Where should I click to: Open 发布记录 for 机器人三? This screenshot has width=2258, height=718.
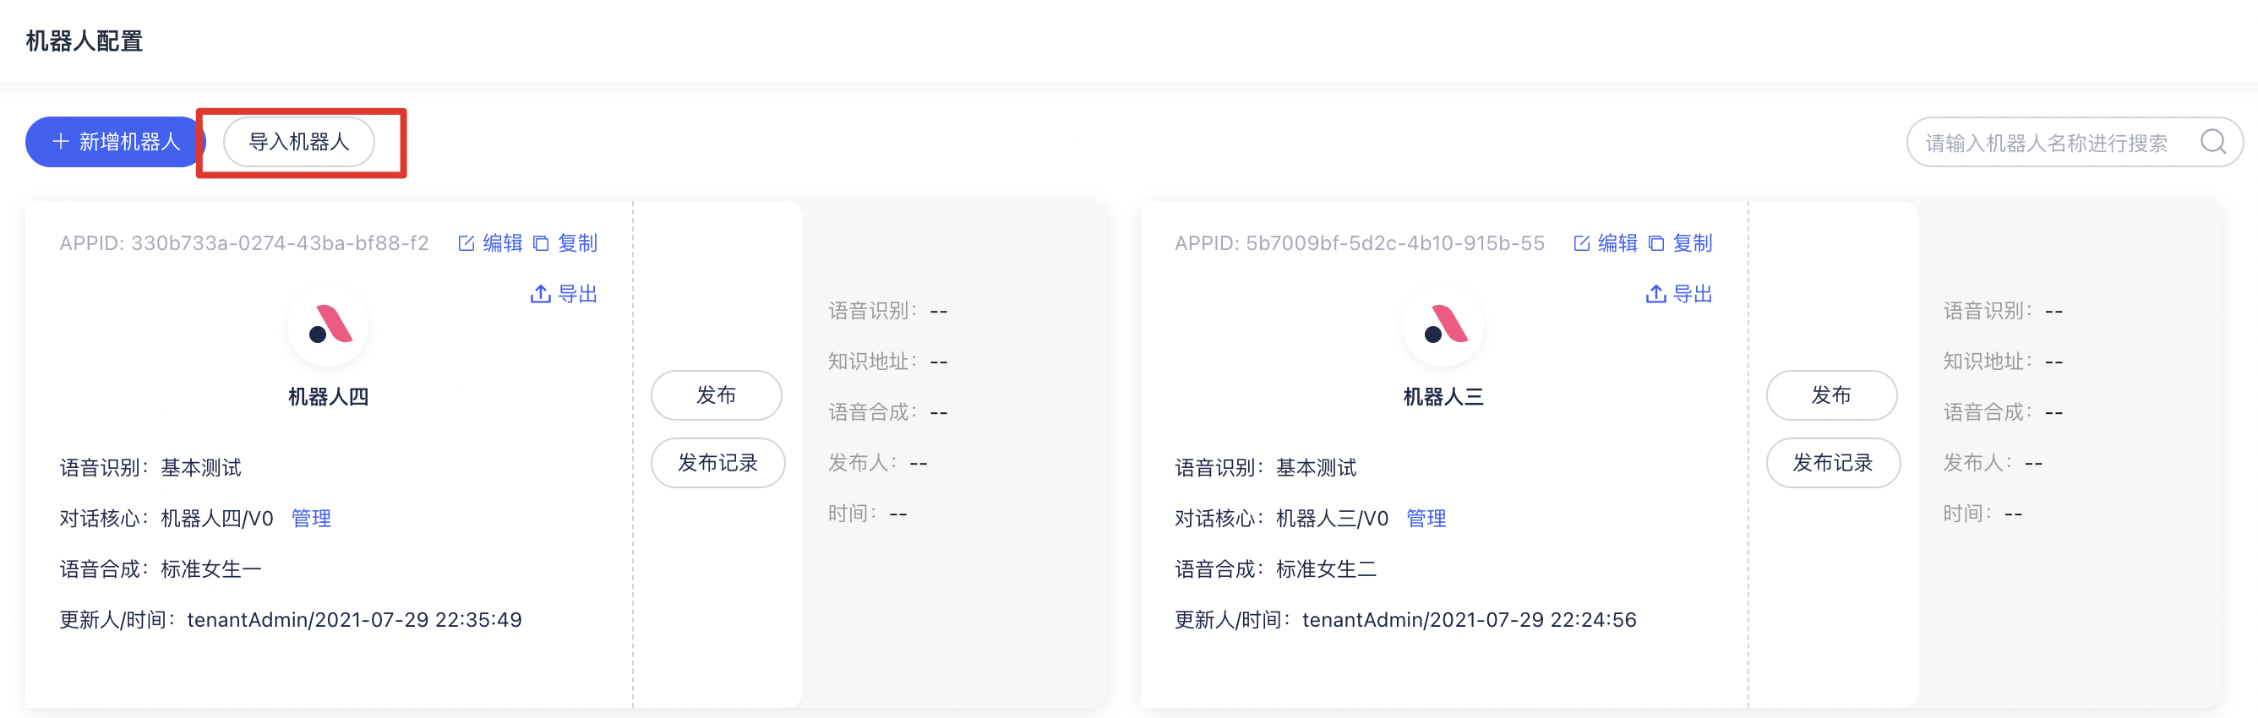point(1833,463)
